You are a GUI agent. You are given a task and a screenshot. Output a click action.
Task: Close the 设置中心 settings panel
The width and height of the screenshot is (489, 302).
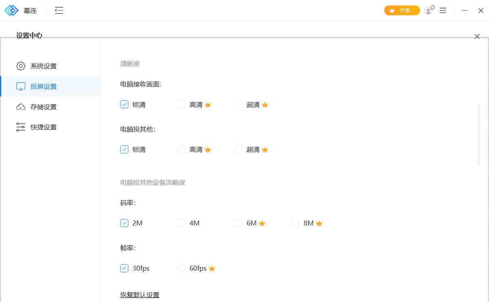(x=477, y=37)
